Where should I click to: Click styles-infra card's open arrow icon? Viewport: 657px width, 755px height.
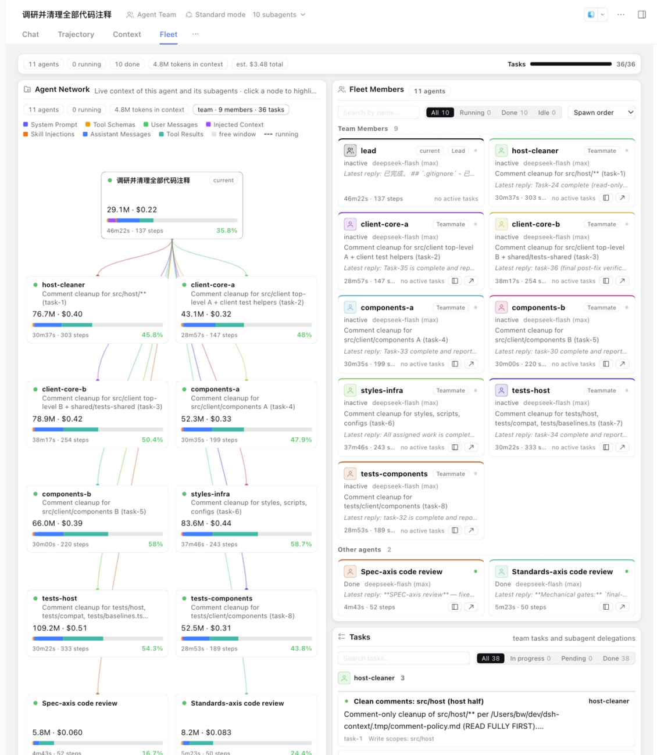tap(472, 447)
